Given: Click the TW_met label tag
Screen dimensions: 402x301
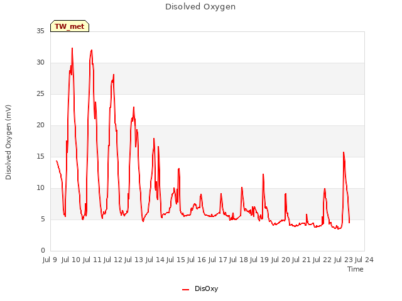Looking at the screenshot, I should click(70, 26).
